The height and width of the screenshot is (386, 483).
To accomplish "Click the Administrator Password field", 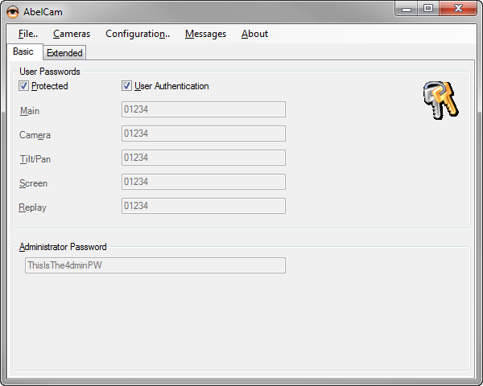I will (155, 265).
